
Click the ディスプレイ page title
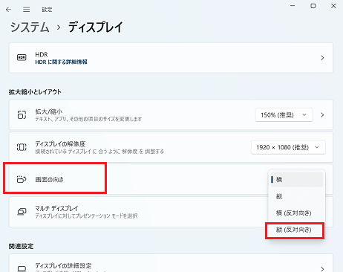[x=96, y=27]
